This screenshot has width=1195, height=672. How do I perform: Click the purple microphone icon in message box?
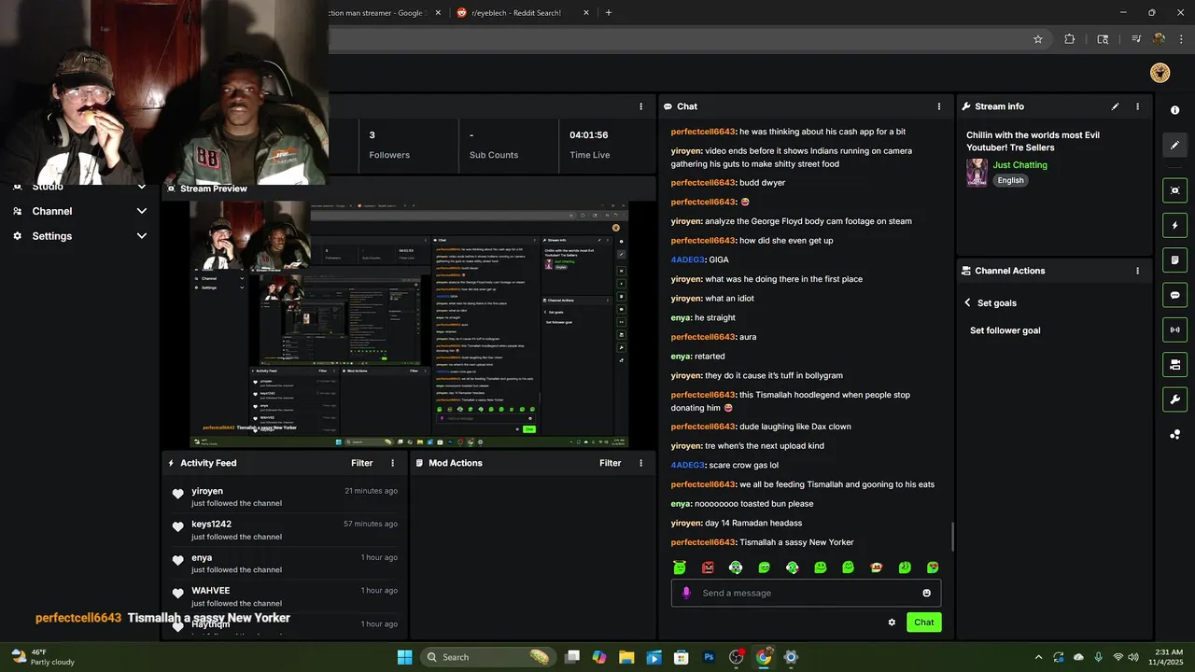click(x=687, y=593)
